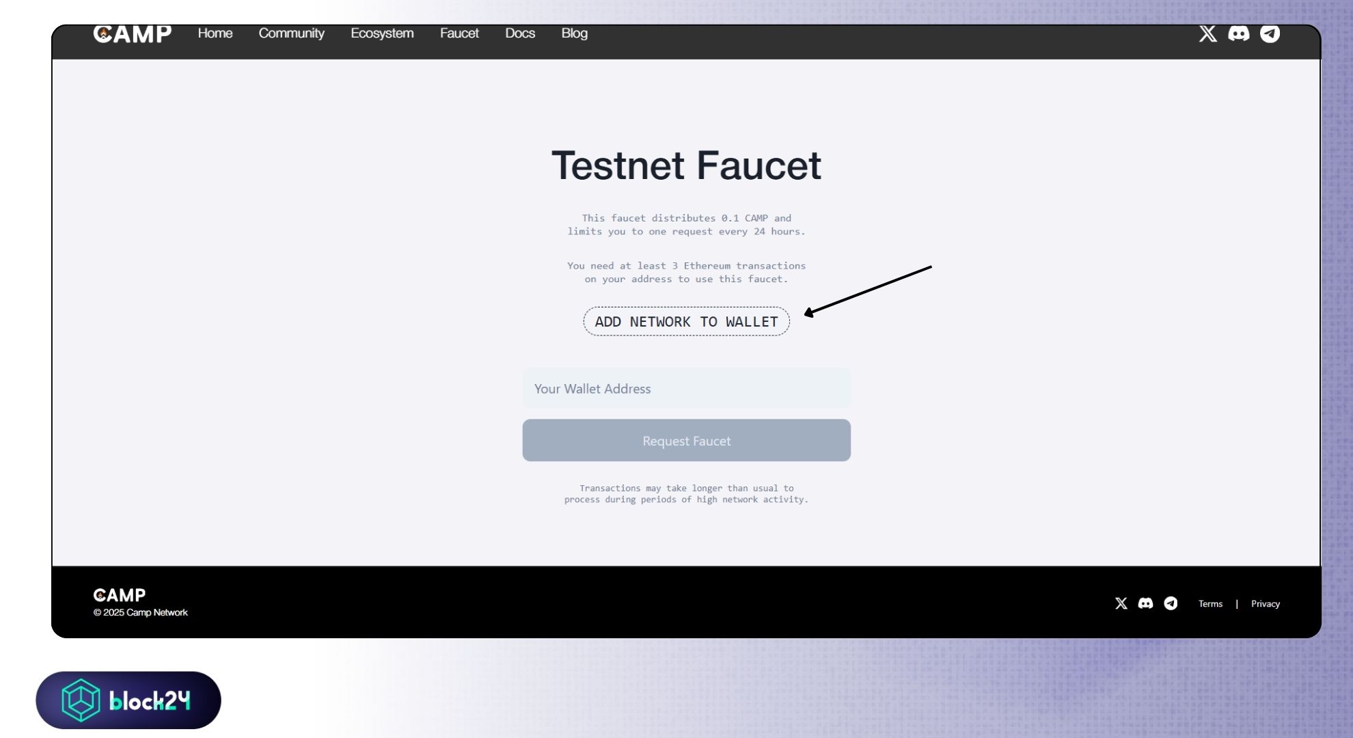1353x738 pixels.
Task: Click text 'You need at least 3 Ethereum transactions'
Action: pyautogui.click(x=686, y=266)
